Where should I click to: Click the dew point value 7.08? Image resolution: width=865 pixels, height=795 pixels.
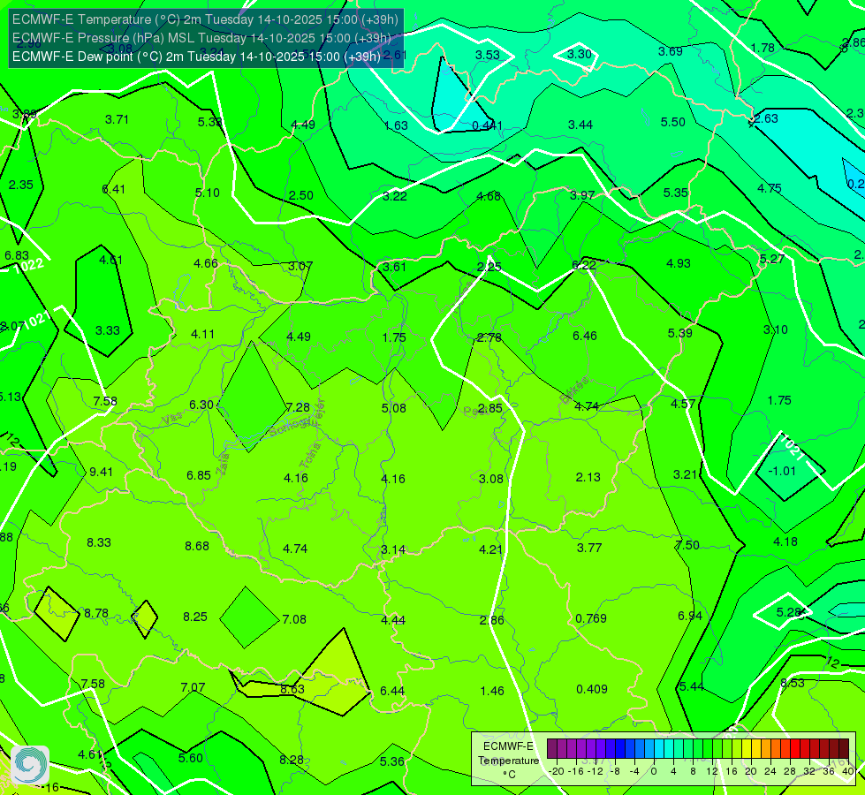pyautogui.click(x=294, y=619)
